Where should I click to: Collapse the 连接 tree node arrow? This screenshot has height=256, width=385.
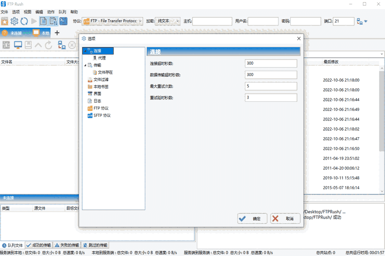[85, 51]
